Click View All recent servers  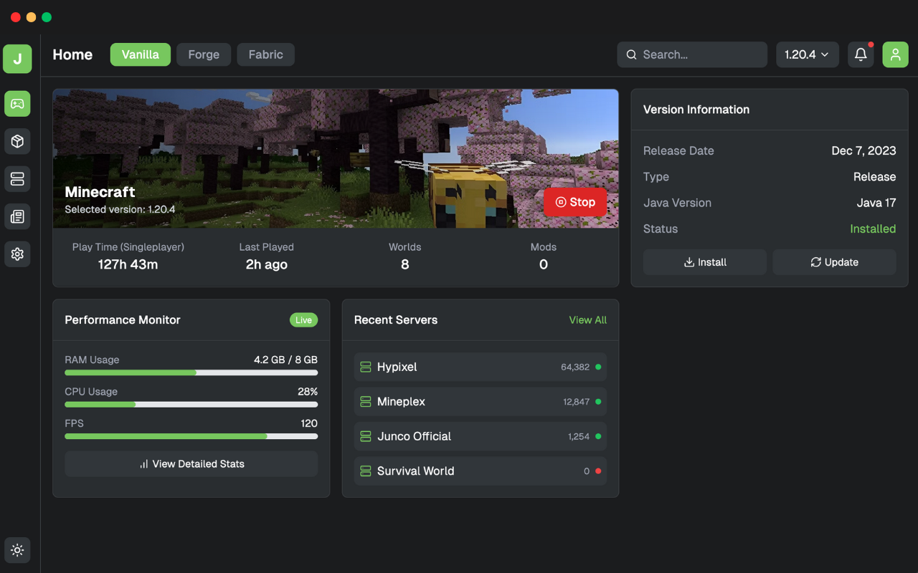point(588,320)
